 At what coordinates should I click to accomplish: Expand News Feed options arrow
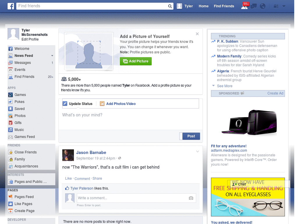(52, 56)
